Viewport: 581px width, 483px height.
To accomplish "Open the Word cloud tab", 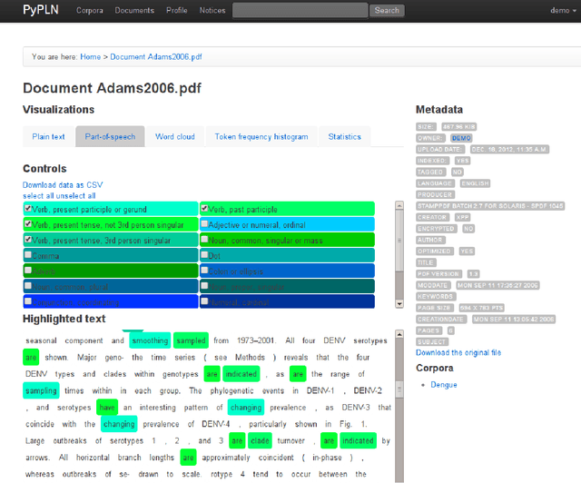I will point(174,137).
